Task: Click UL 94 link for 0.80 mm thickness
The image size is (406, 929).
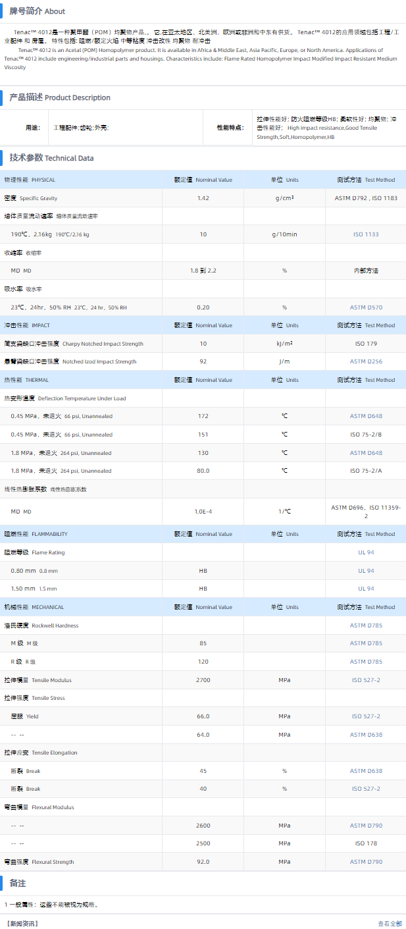Action: point(366,571)
